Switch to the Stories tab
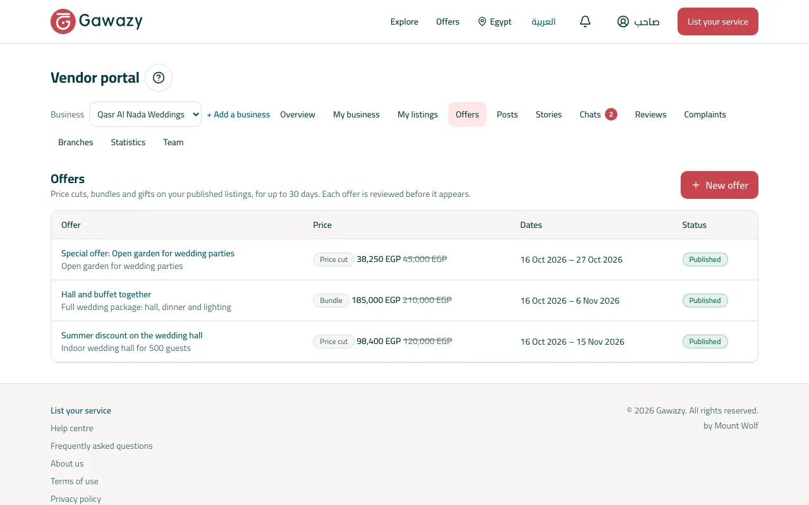The width and height of the screenshot is (809, 505). point(549,114)
